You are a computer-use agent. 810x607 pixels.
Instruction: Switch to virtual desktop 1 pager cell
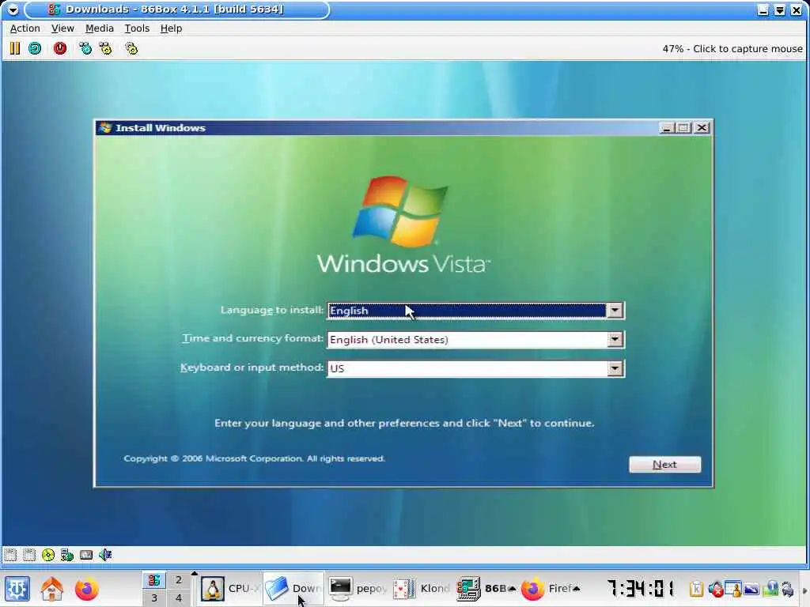pos(154,579)
